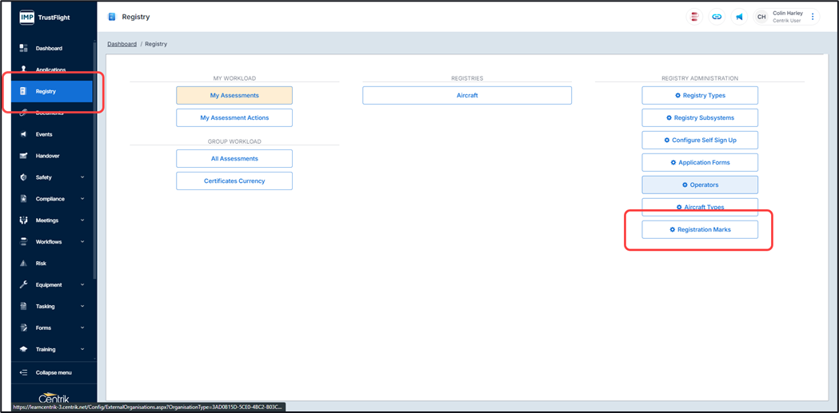Open Operators settings
This screenshot has width=839, height=413.
tap(700, 185)
